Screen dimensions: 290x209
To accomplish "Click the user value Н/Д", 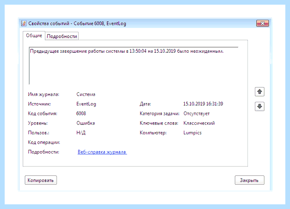I will 81,133.
